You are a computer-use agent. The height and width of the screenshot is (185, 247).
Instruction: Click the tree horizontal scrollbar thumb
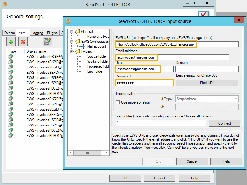87,153
